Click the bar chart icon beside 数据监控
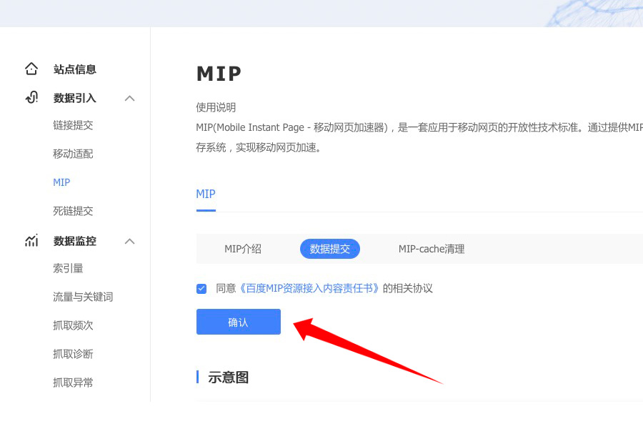 pos(31,241)
